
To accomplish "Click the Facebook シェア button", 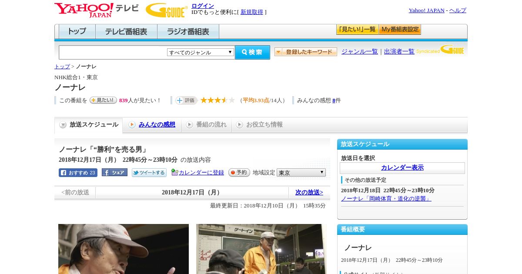I will tap(114, 172).
